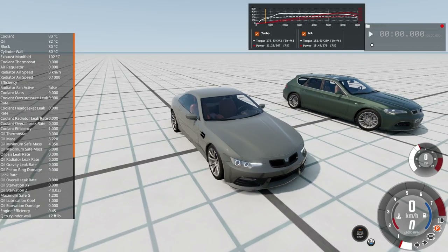448x252 pixels.
Task: Click the Oil Starvation Z -10.033 row
Action: point(37,190)
